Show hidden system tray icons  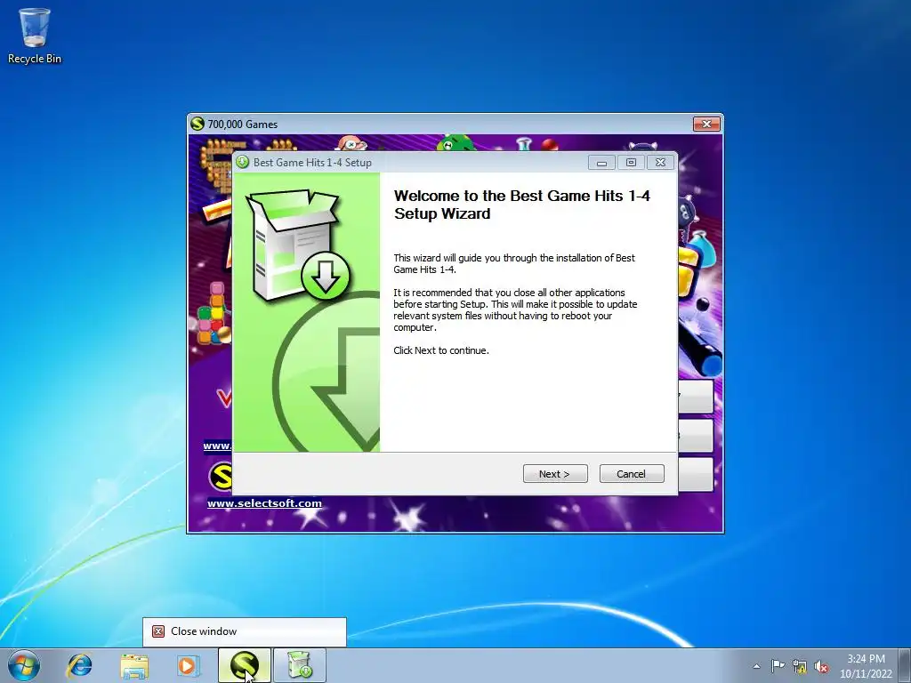point(756,666)
